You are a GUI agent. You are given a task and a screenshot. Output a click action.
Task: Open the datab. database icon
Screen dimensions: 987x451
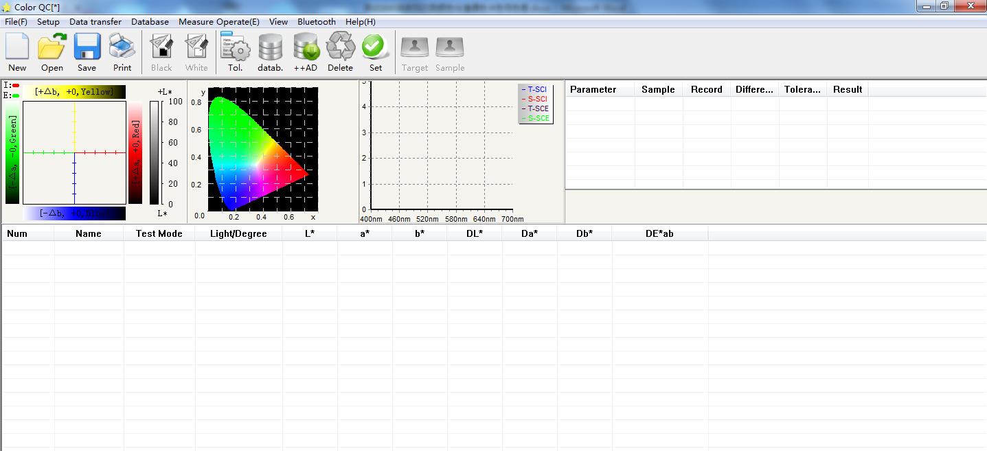(271, 52)
